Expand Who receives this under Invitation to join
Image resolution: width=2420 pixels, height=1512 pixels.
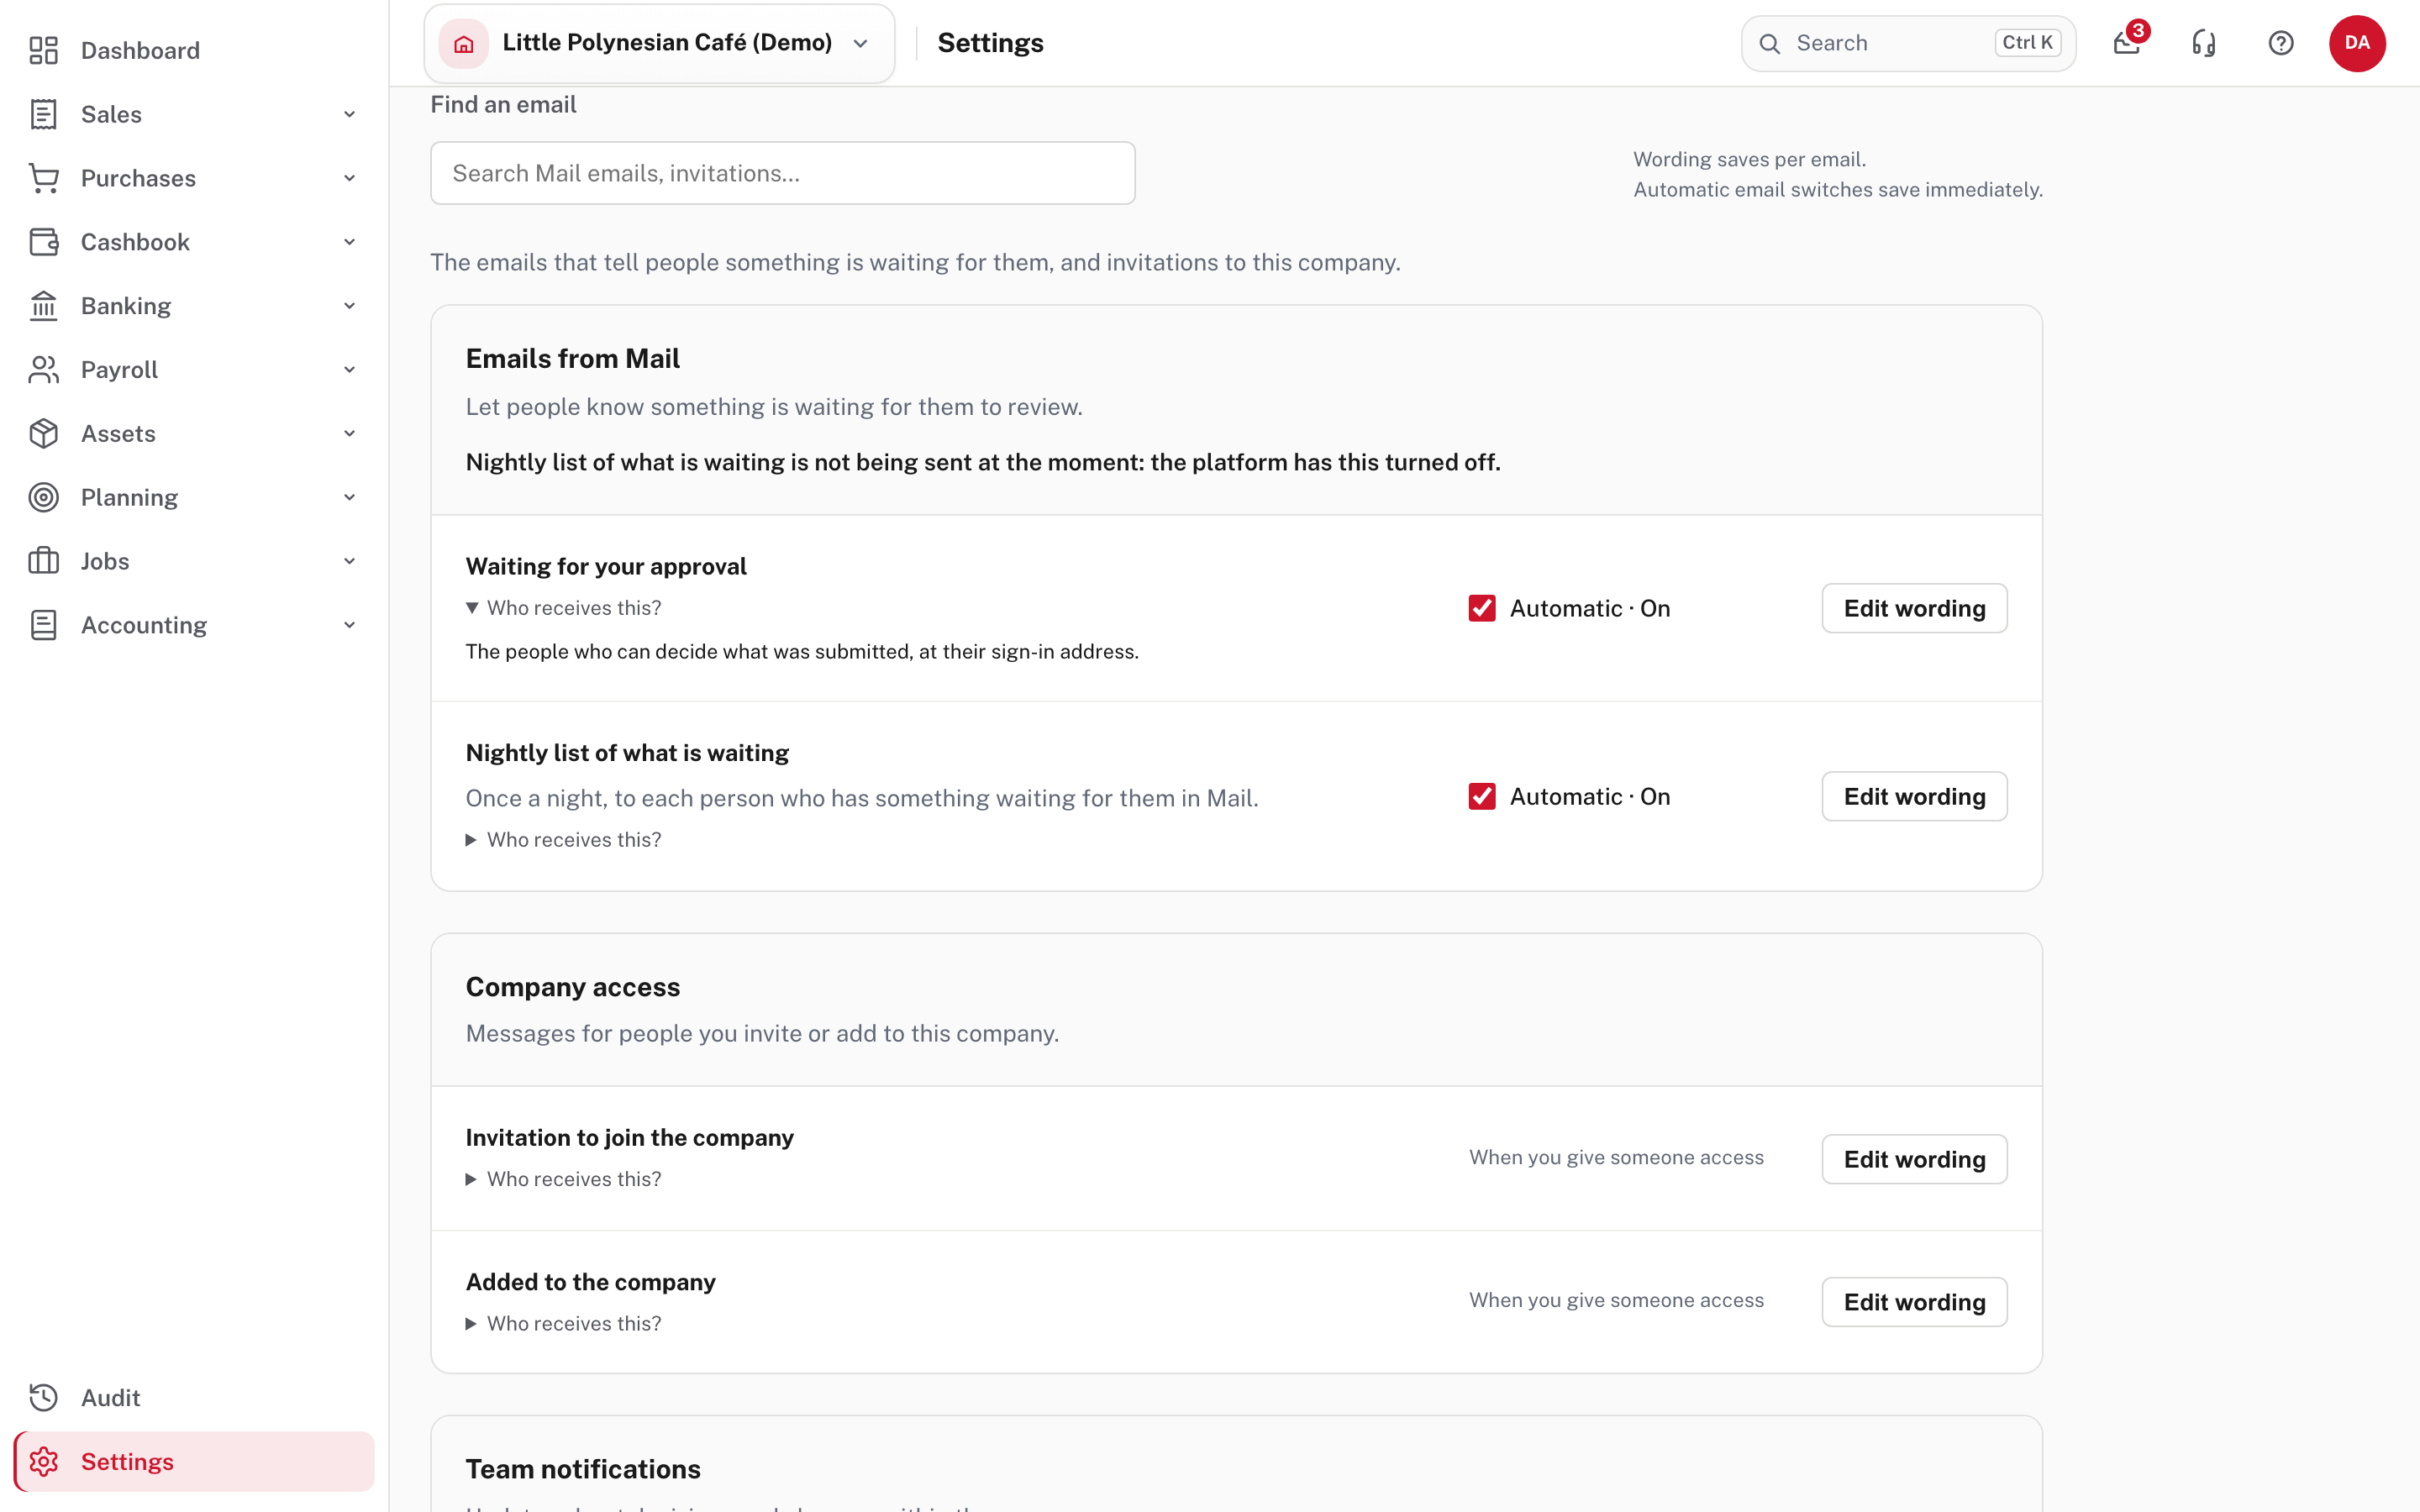coord(564,1179)
